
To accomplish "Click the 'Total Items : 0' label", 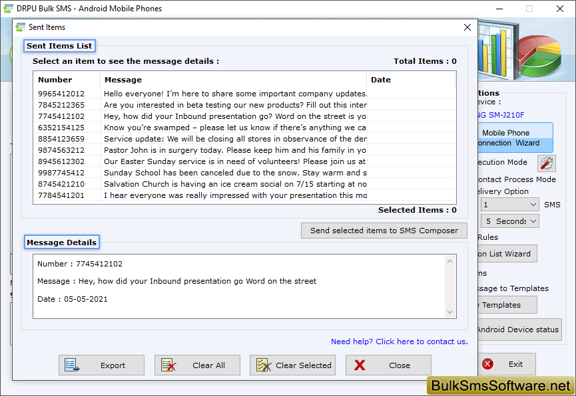I will click(x=425, y=61).
